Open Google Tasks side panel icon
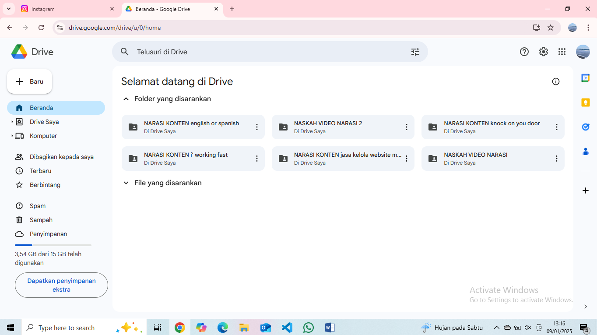This screenshot has height=335, width=597. click(585, 127)
